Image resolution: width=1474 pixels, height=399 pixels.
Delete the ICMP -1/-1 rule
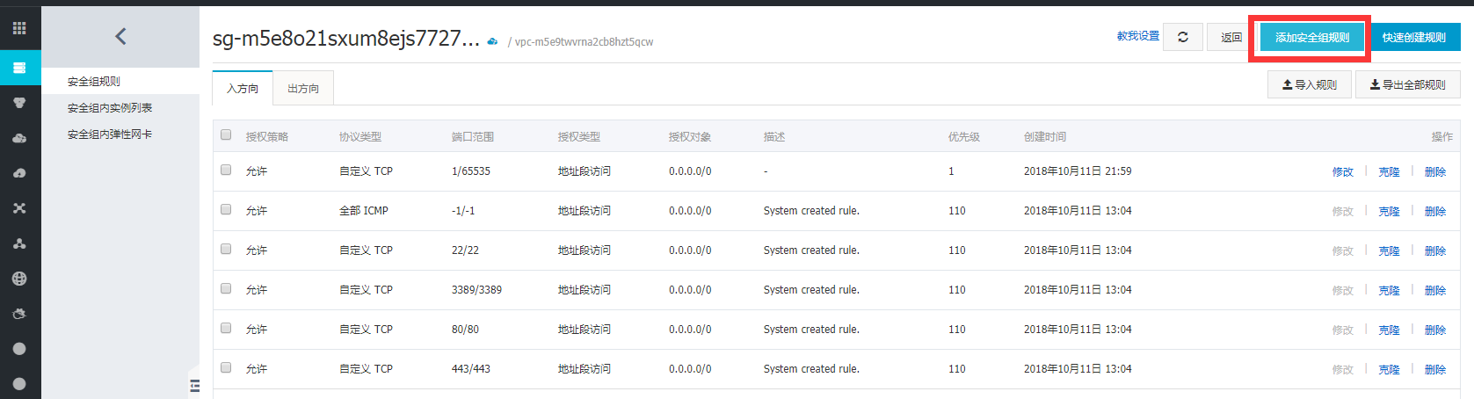1435,211
